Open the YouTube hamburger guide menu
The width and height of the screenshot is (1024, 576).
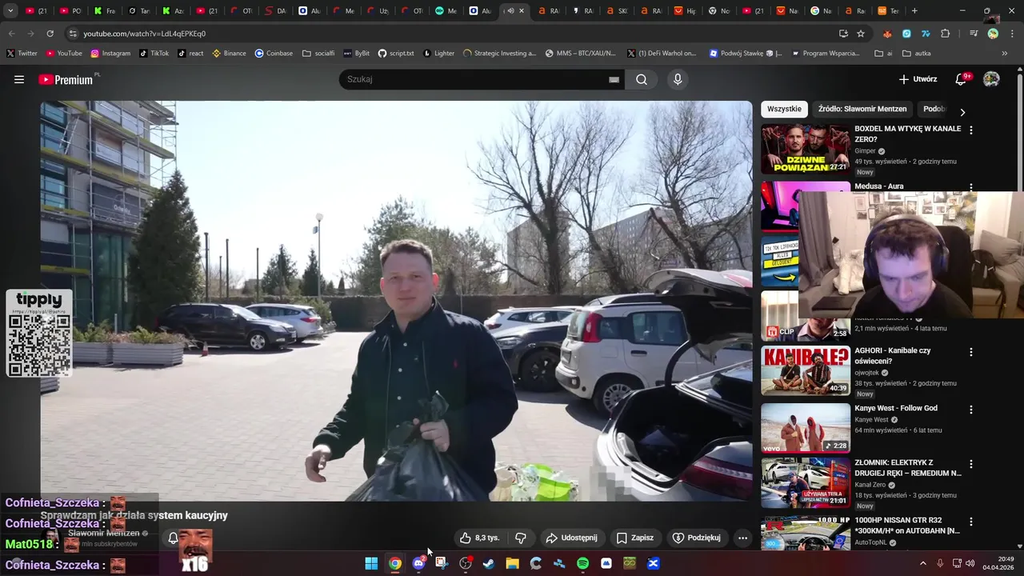coord(19,79)
